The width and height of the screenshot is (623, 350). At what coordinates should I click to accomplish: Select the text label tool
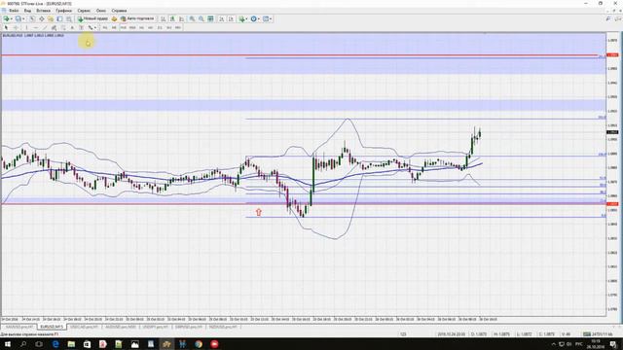[x=81, y=27]
